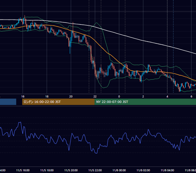
Task: Select the blue session bar before ロンドン
Action: click(x=8, y=102)
